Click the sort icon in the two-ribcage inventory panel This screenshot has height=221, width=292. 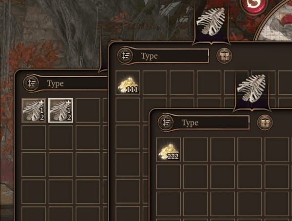coord(31,83)
